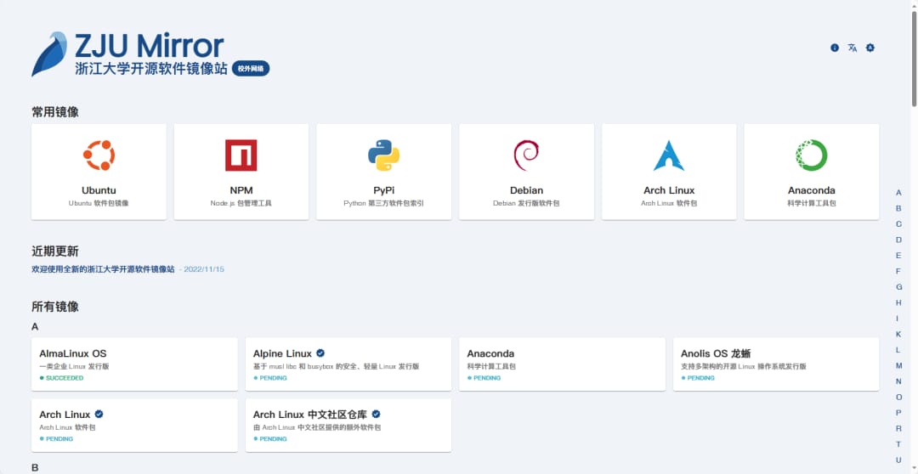Click the verified badge next to Alpine Linux
The height and width of the screenshot is (474, 918).
pyautogui.click(x=320, y=353)
